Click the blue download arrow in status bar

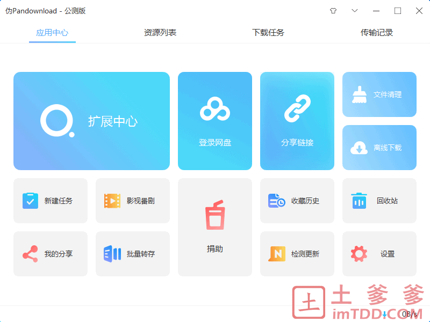point(384,314)
